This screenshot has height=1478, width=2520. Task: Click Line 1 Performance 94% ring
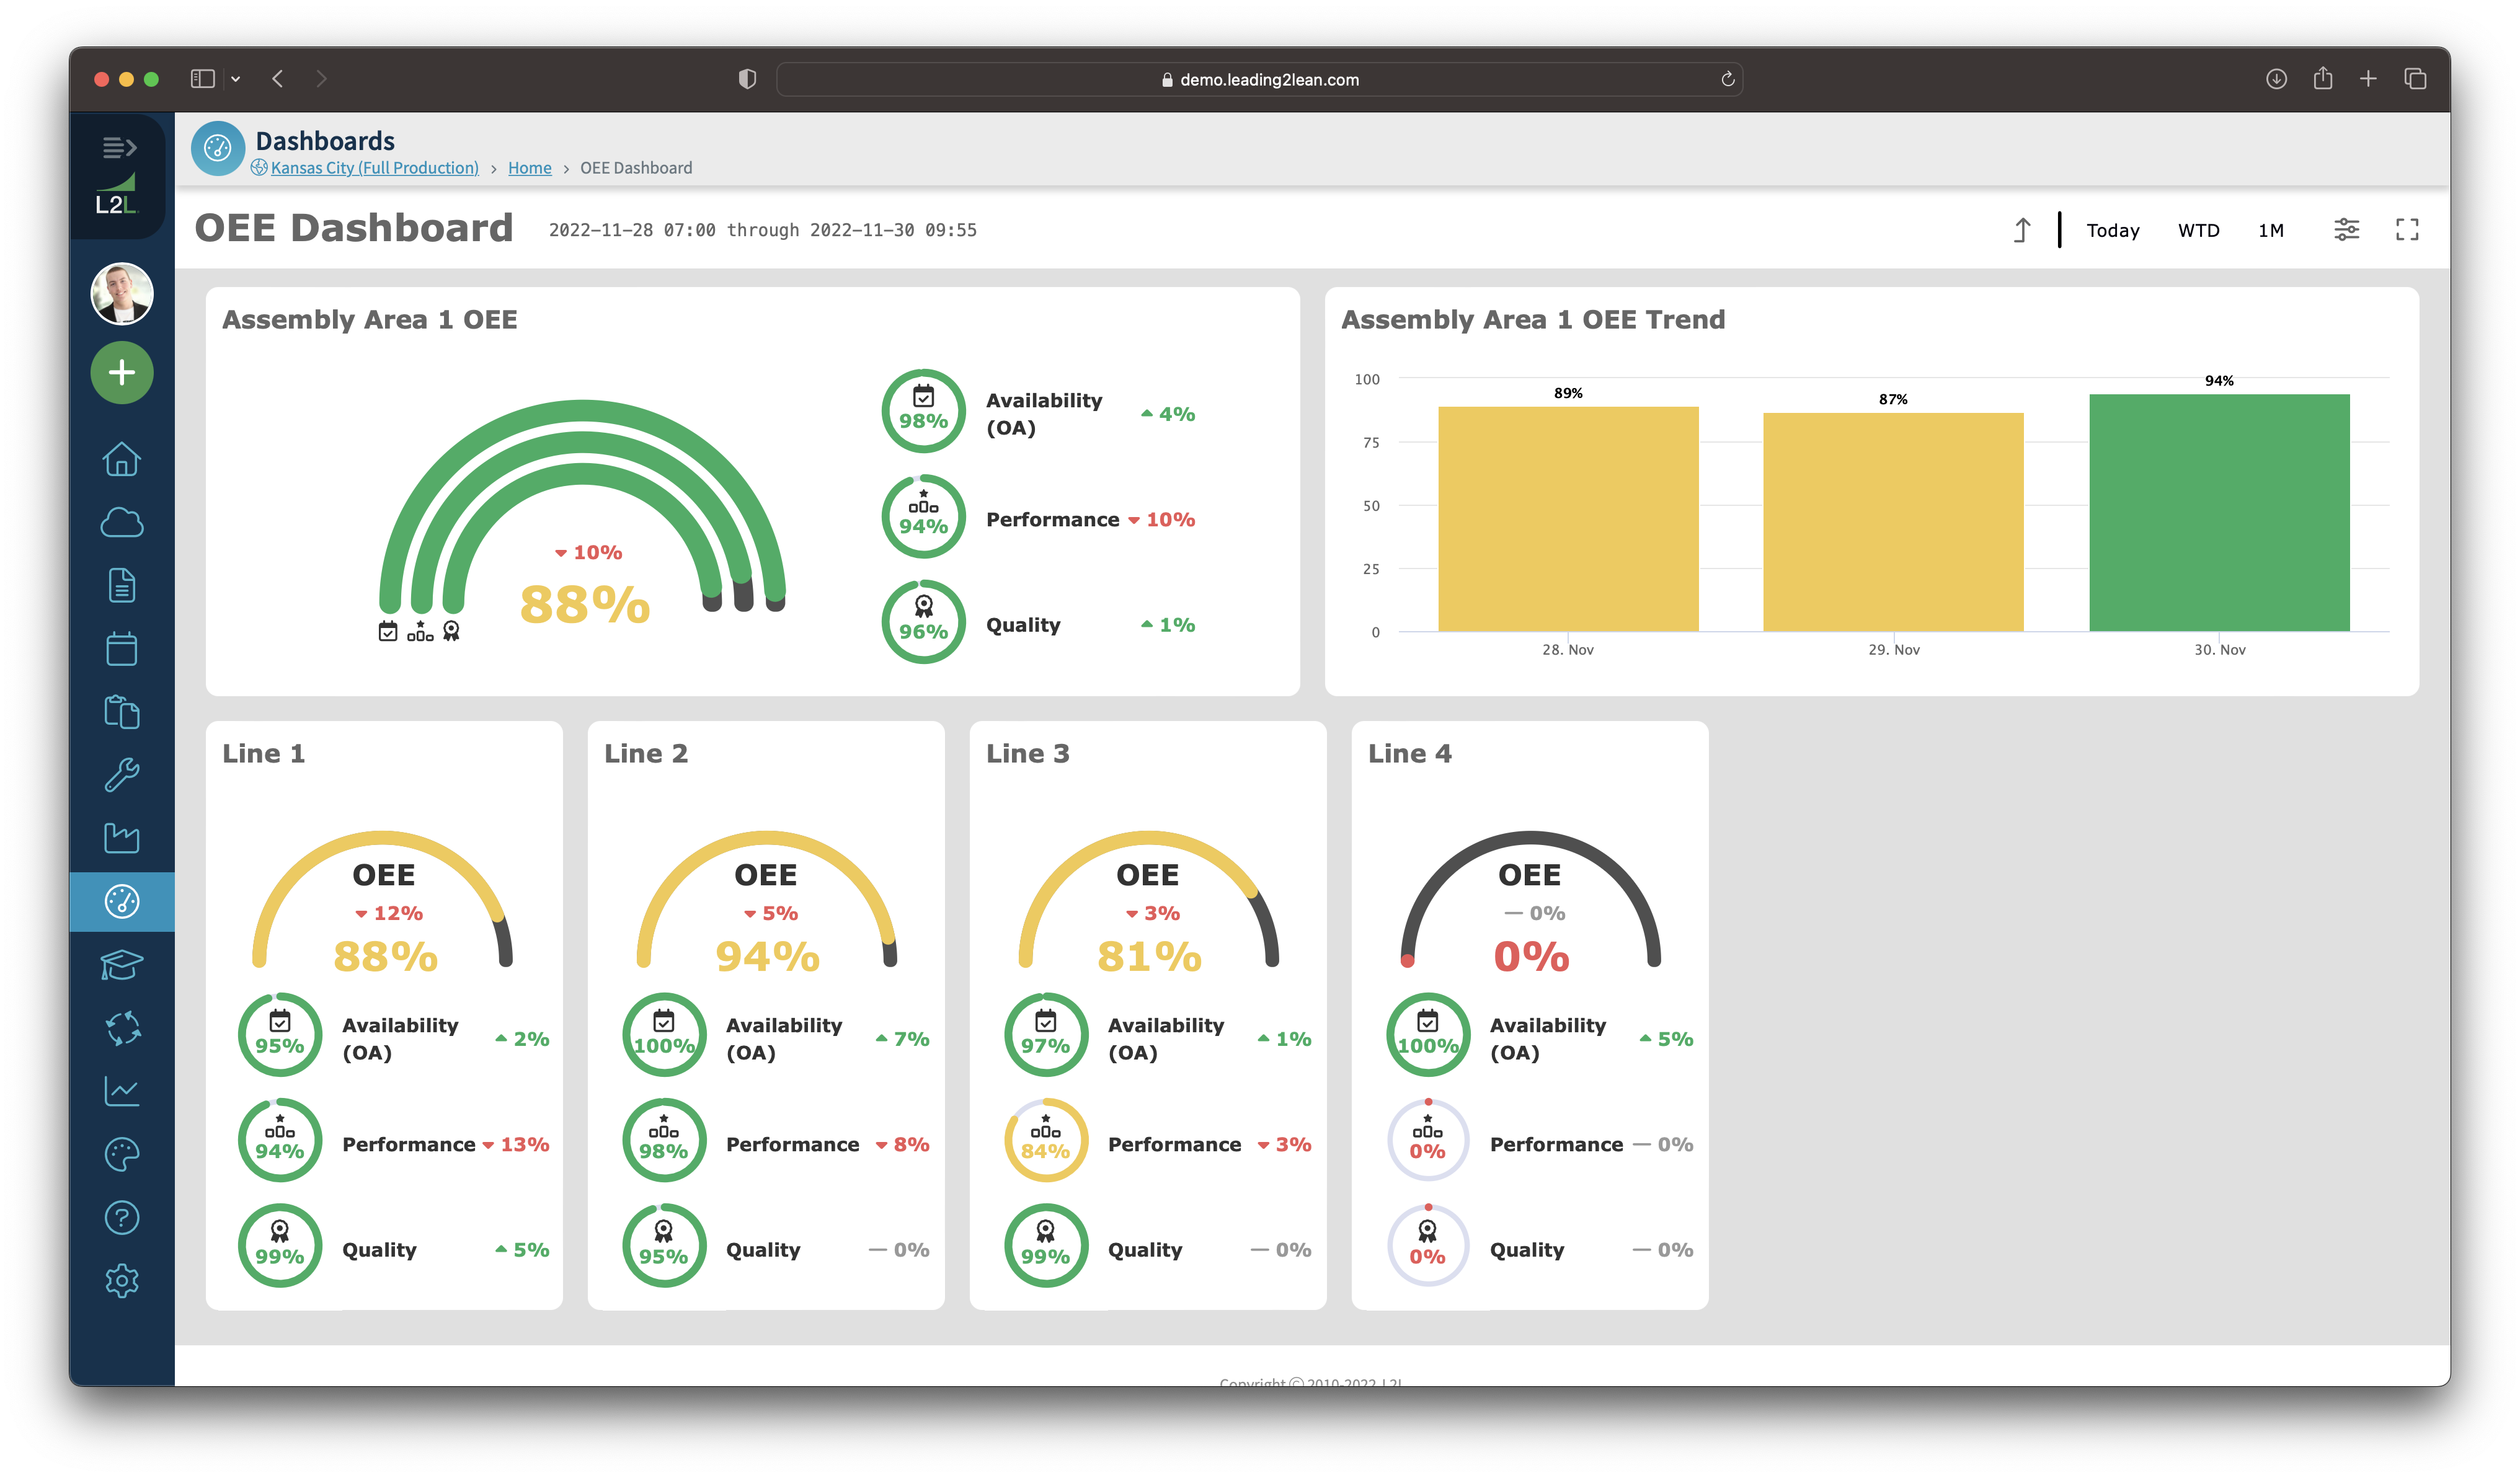pos(280,1140)
